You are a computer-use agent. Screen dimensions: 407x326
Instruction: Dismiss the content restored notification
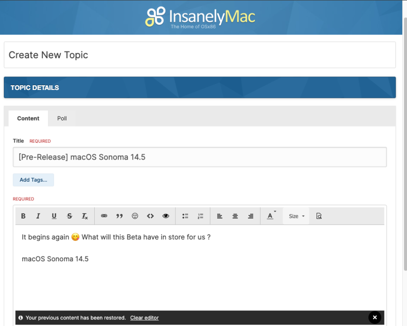(375, 317)
